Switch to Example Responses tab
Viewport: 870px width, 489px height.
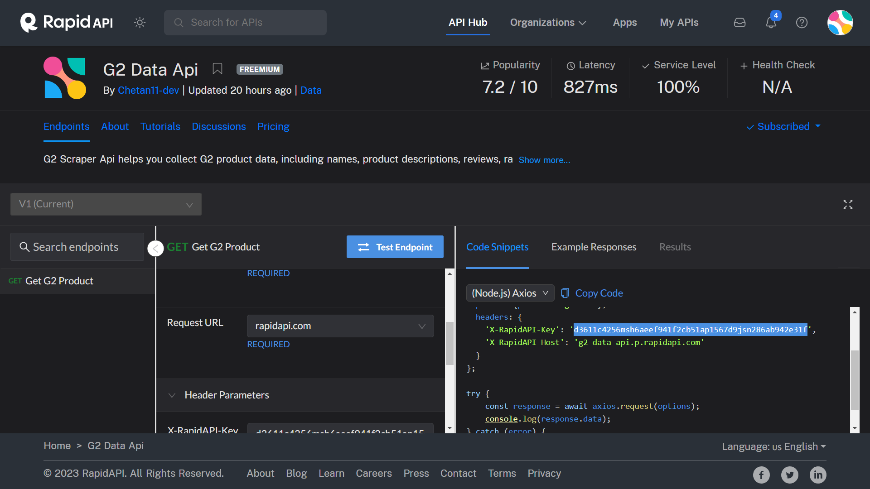tap(594, 247)
